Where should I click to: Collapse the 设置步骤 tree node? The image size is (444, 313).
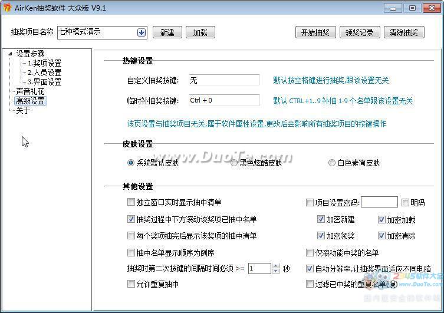[10, 54]
